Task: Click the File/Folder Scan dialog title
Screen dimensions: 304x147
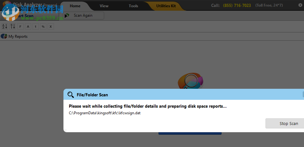Action: 92,95
